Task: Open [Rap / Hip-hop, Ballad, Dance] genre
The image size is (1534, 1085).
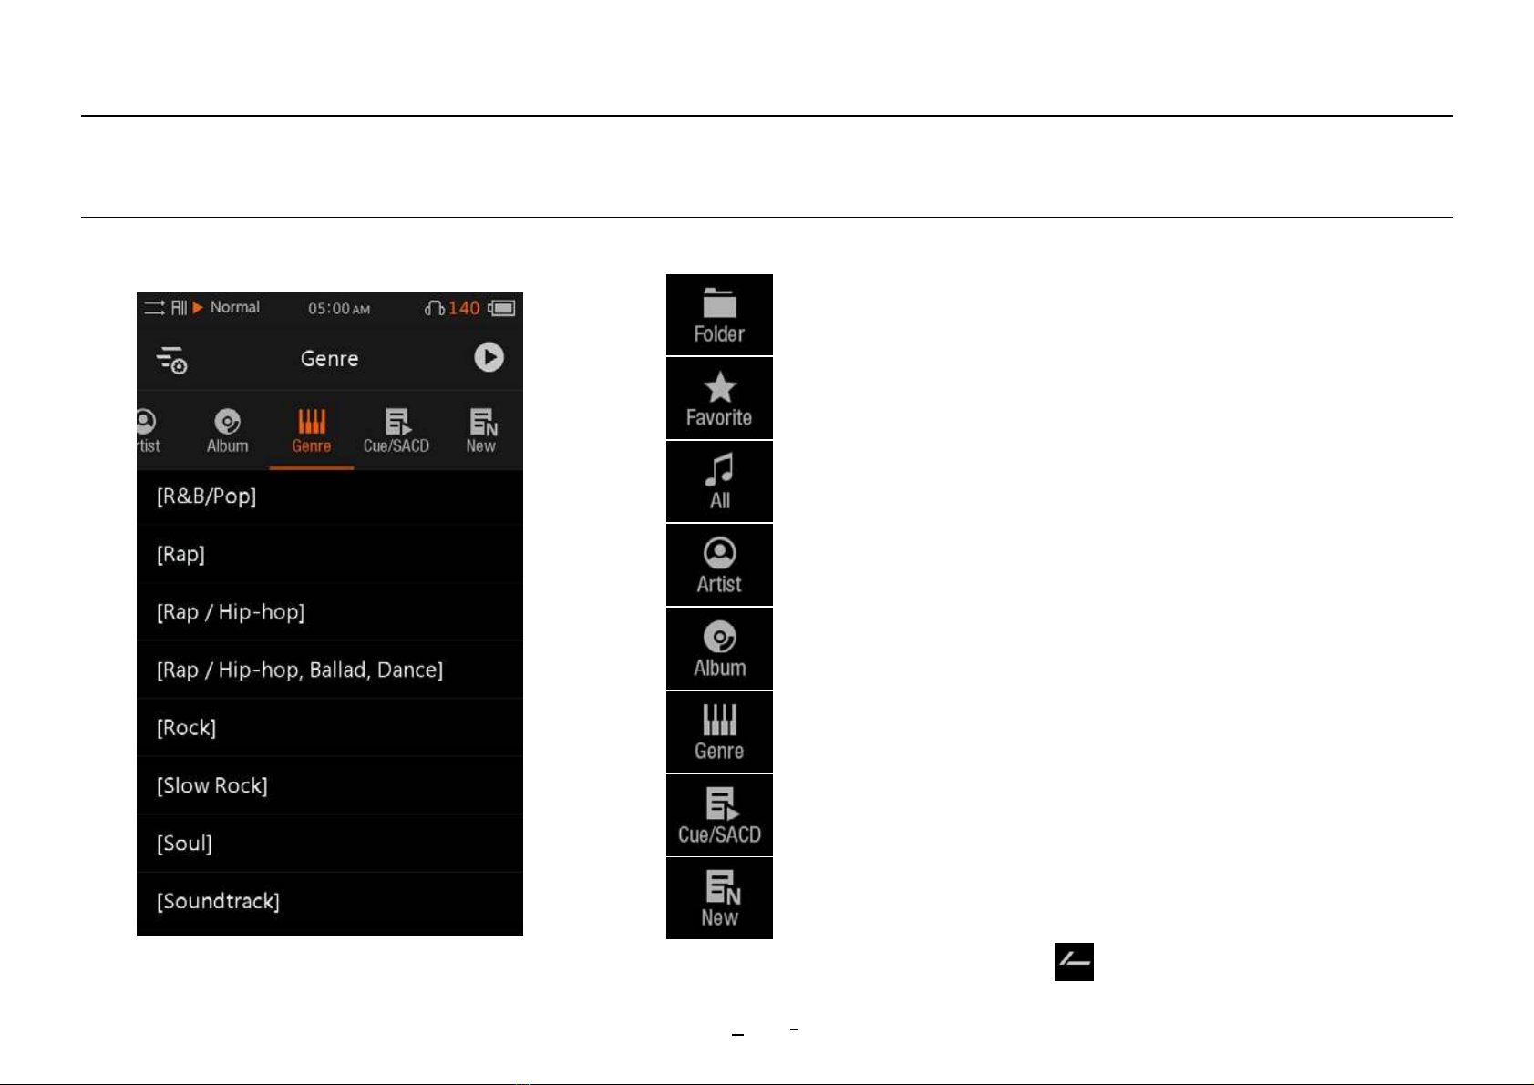Action: (330, 670)
